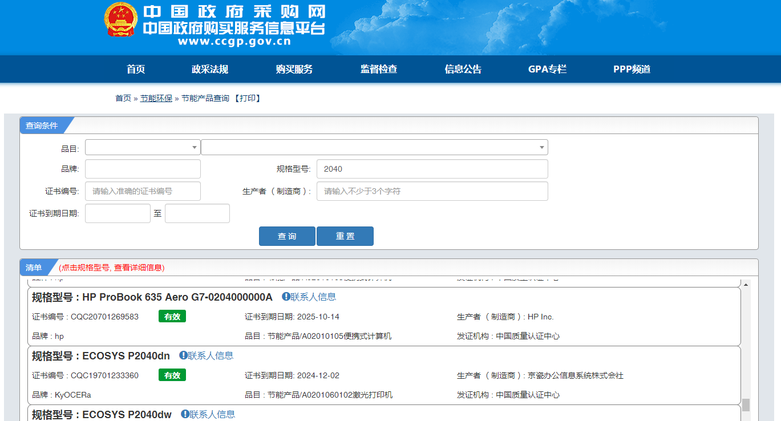Click category A0201060102激光打印机
The image size is (781, 421).
[347, 395]
